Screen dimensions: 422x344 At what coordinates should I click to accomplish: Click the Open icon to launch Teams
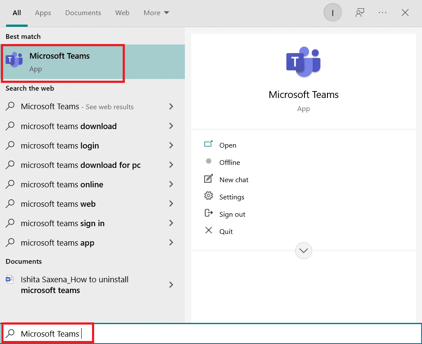[209, 145]
